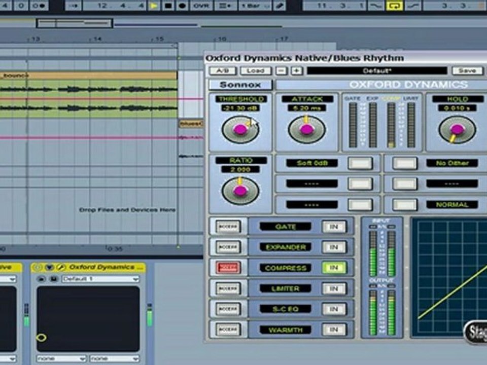Toggle the OVR overdub switch
This screenshot has width=487, height=365.
[201, 6]
